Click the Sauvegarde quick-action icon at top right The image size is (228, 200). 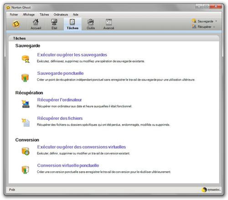tap(194, 21)
